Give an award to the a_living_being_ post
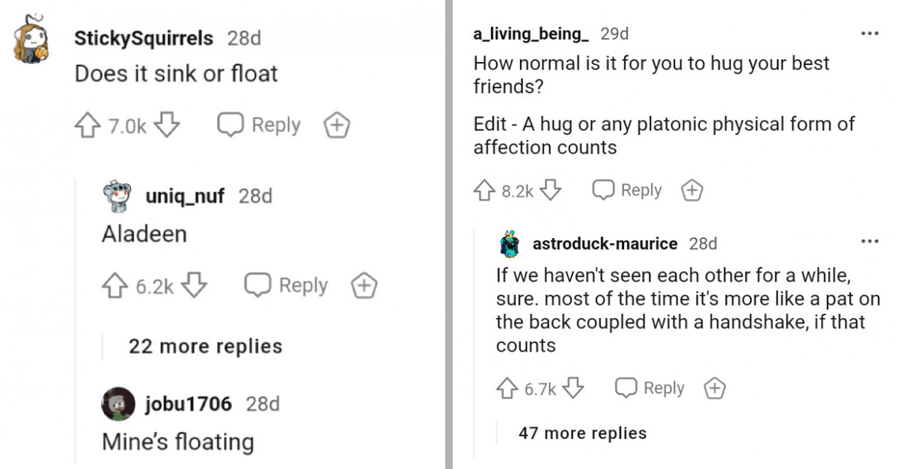Viewport: 898px width, 469px height. tap(691, 190)
